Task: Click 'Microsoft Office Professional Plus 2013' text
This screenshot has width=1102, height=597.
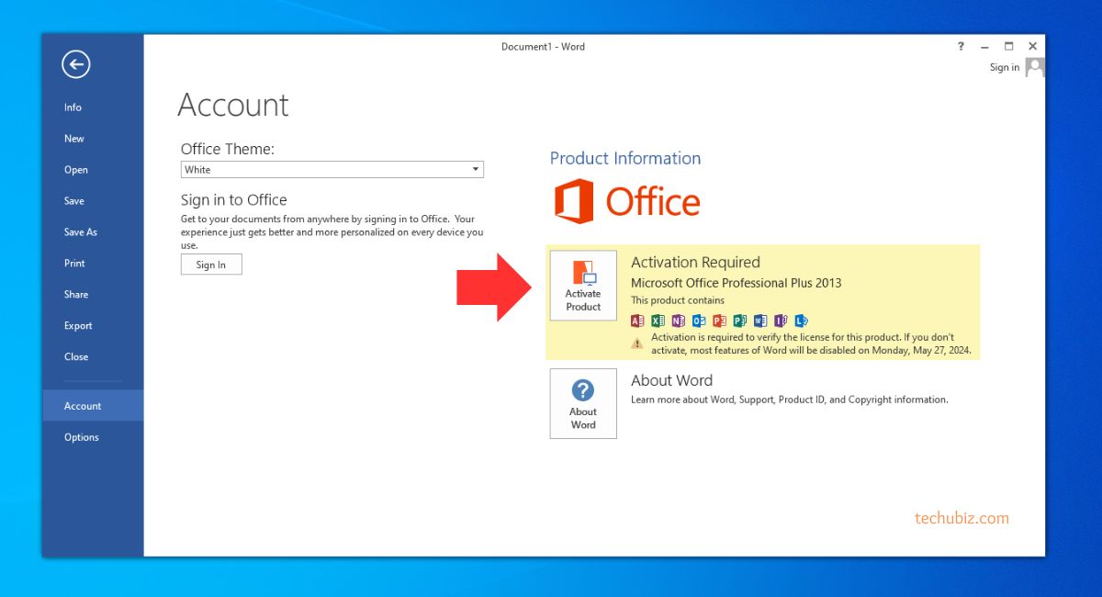Action: [x=736, y=283]
